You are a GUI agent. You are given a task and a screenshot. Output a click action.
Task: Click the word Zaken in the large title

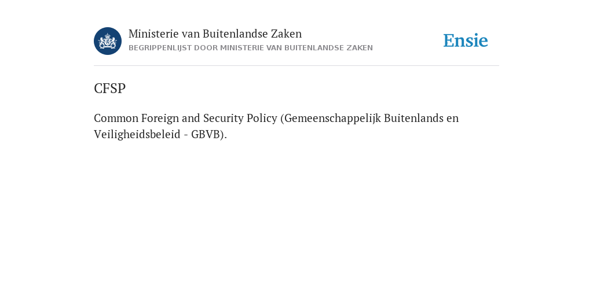tap(286, 34)
